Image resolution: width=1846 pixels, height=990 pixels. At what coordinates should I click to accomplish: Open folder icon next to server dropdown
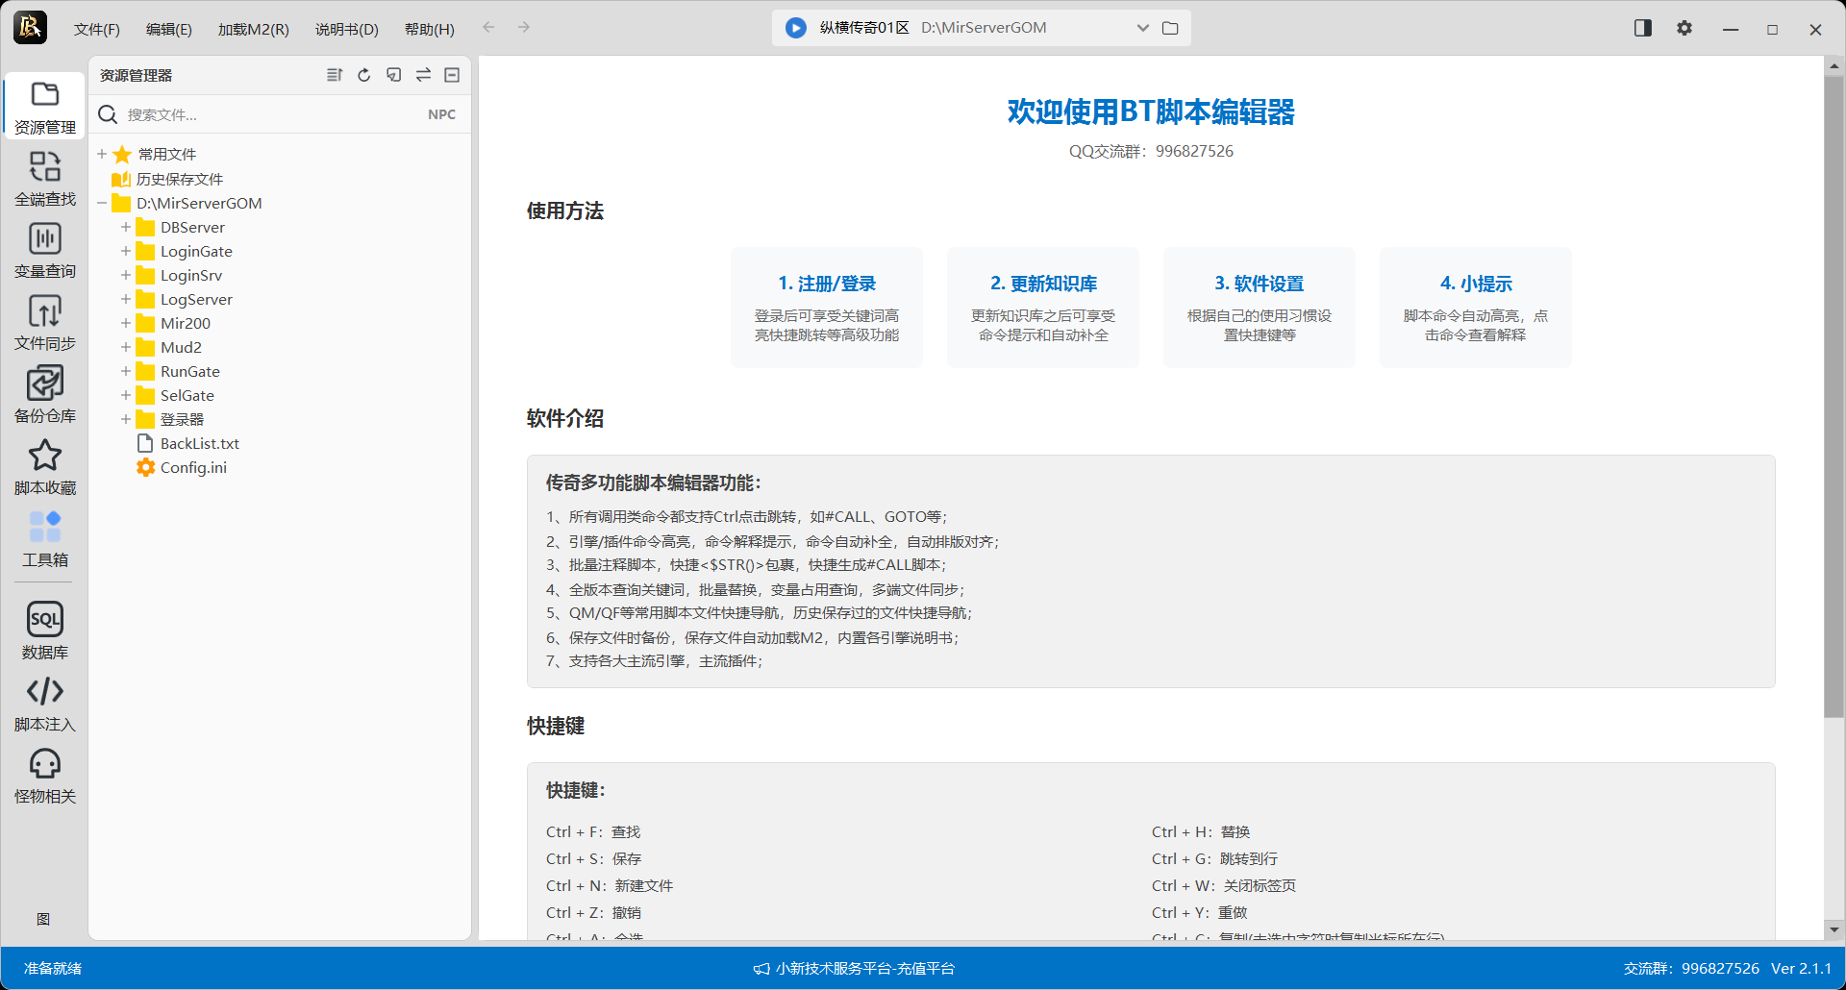(x=1170, y=28)
